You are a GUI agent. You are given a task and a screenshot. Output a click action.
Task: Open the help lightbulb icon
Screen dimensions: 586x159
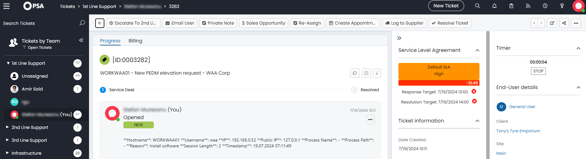point(562,6)
